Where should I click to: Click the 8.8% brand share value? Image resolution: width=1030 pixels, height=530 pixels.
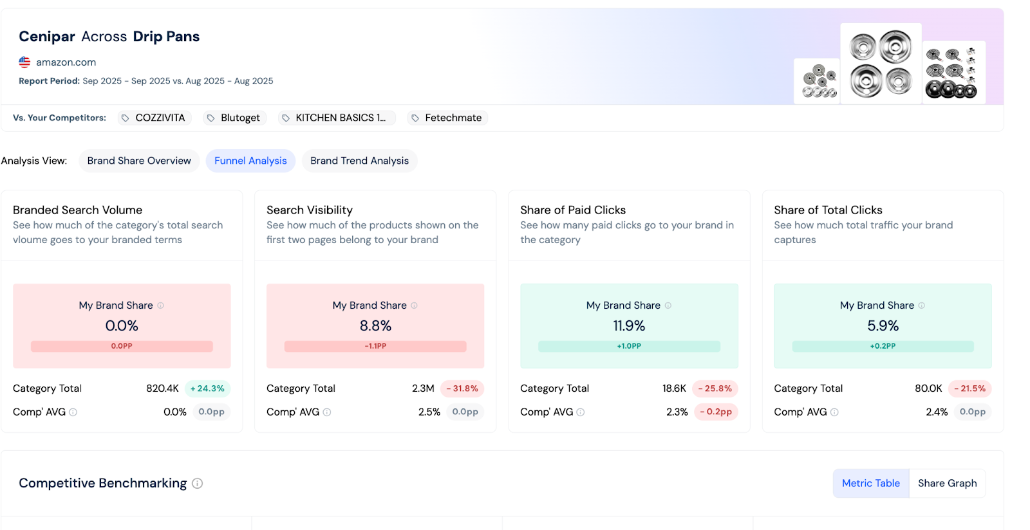point(375,326)
